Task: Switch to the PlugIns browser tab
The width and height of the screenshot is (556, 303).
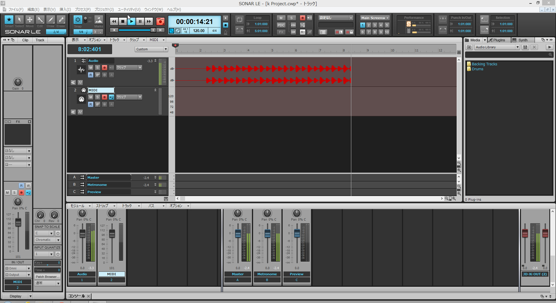Action: (x=499, y=40)
